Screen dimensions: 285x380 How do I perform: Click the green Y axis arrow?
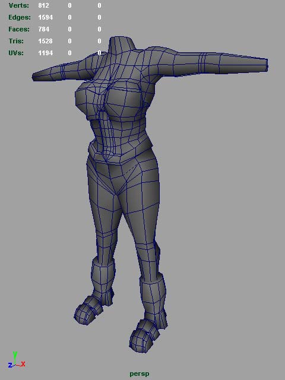[x=15, y=357]
